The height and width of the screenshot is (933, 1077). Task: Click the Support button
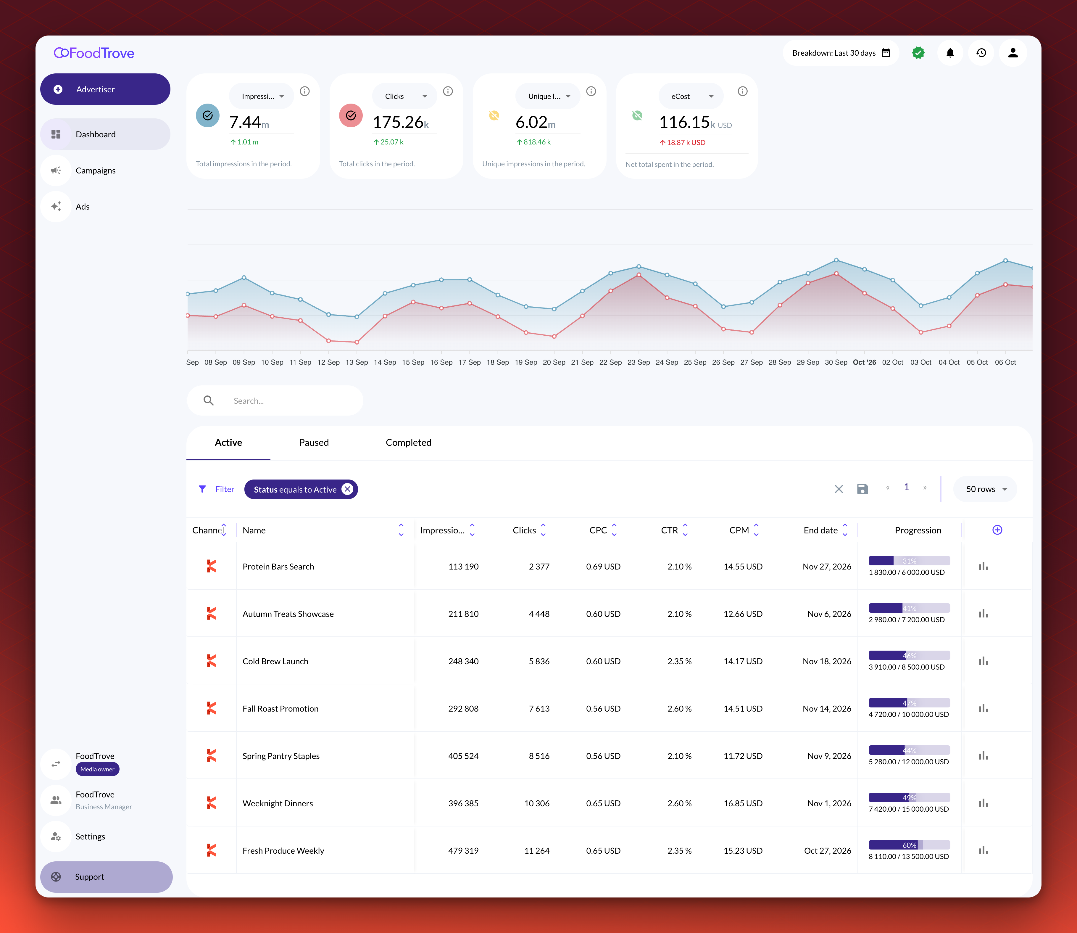[x=106, y=877]
